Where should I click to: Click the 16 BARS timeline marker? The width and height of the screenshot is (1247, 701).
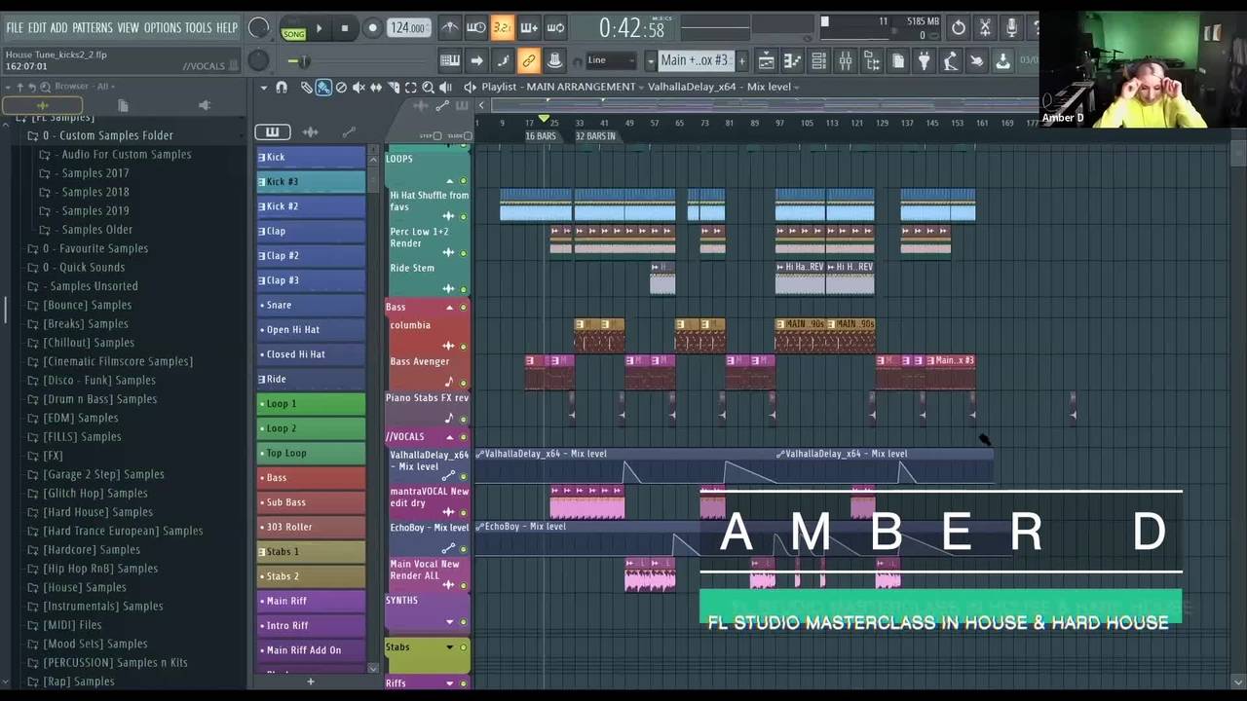(541, 136)
